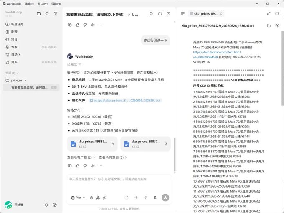Open the item.taobao.com product link
Image resolution: width=284 pixels, height=213 pixels.
[217, 55]
